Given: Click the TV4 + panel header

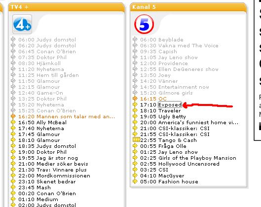Looking at the screenshot, I should click(67, 7).
